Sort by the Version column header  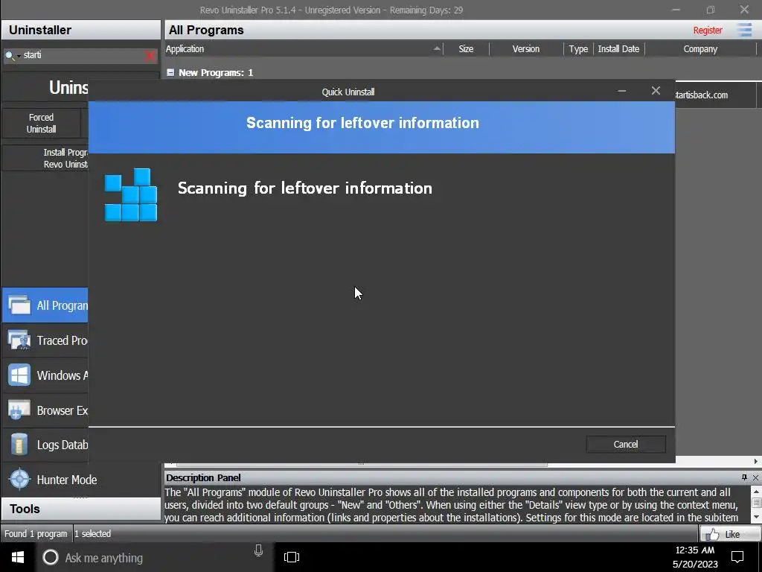click(x=526, y=48)
